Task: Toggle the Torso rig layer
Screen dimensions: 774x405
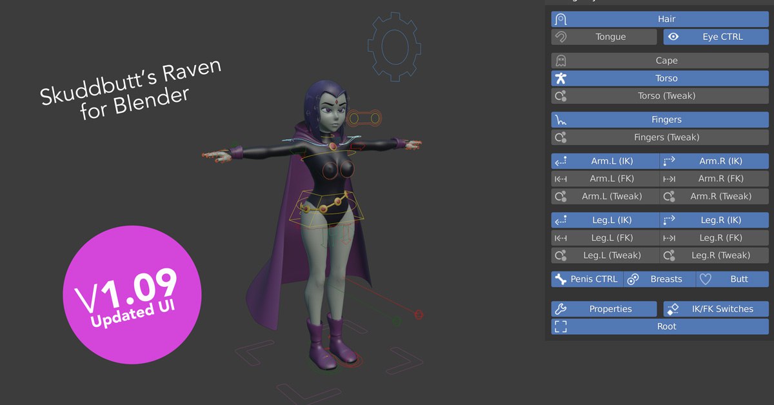Action: (660, 78)
